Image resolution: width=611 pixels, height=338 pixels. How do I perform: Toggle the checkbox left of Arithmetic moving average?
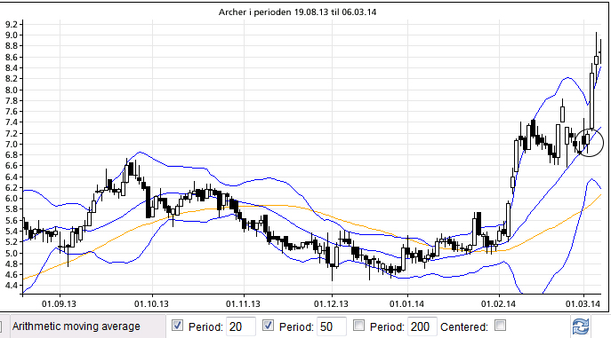tap(1, 326)
